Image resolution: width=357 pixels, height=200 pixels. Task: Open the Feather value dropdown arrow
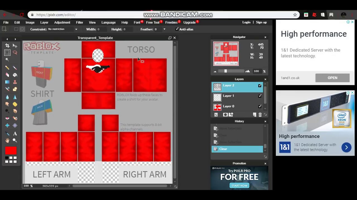(164, 29)
